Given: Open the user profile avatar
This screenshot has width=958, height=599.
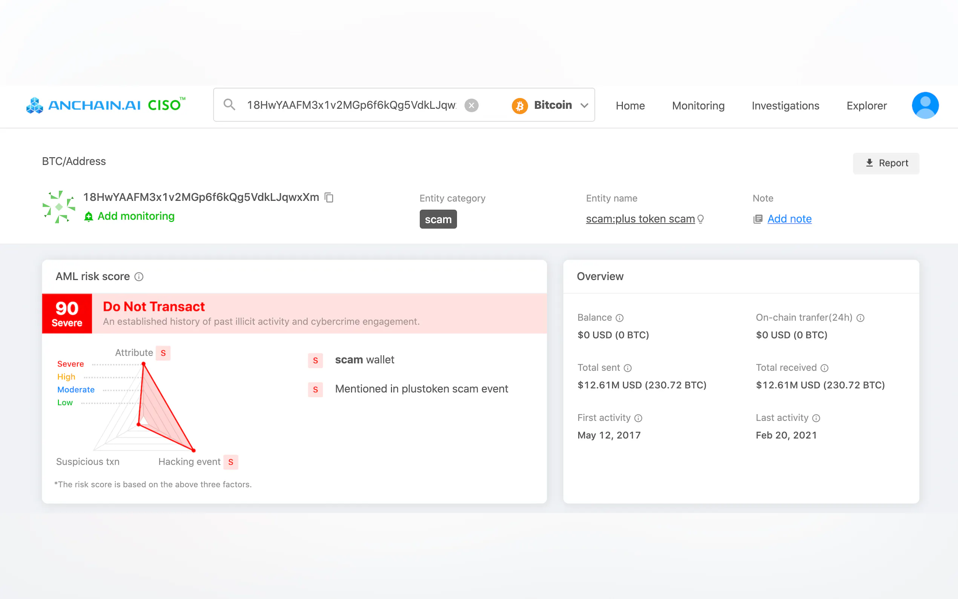Looking at the screenshot, I should (x=925, y=105).
